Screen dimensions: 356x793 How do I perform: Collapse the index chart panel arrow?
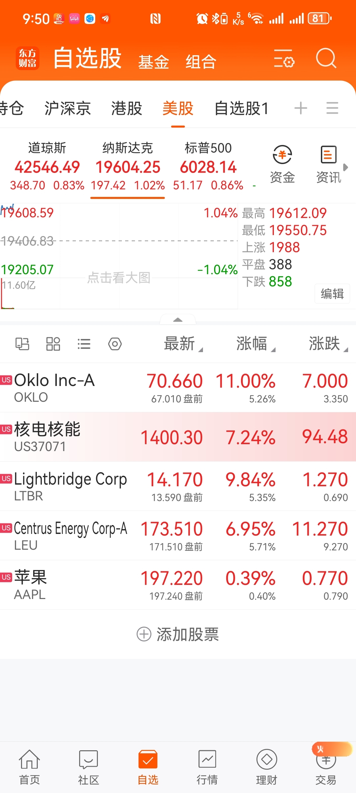click(x=178, y=320)
